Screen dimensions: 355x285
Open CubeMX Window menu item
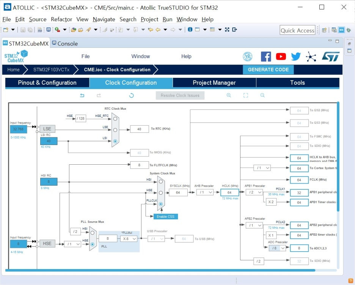click(x=141, y=57)
